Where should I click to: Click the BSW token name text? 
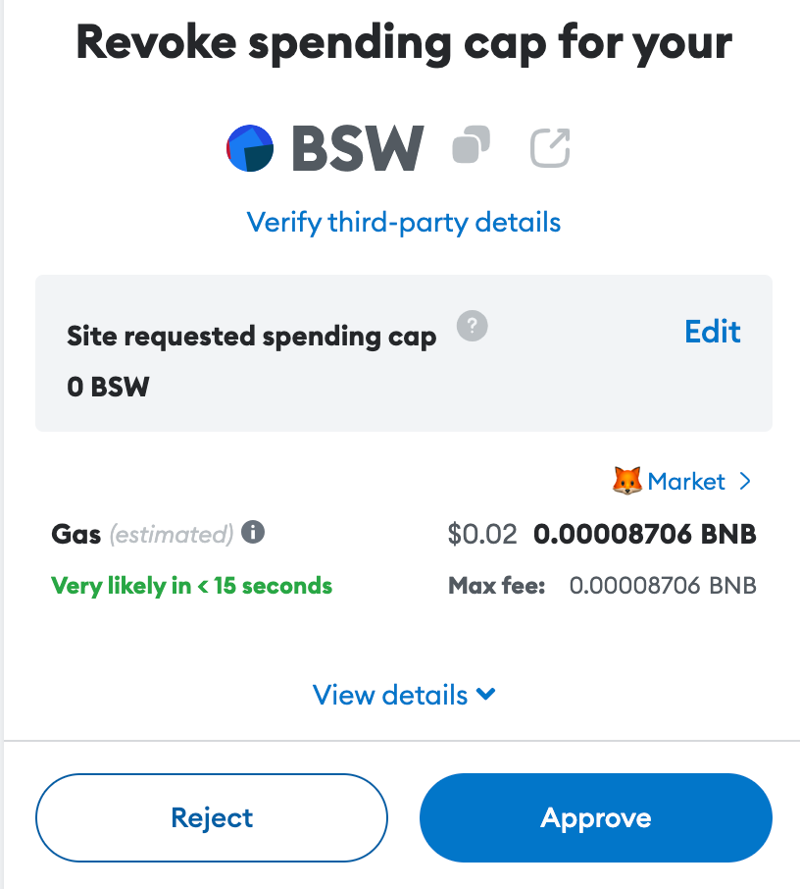coord(358,149)
